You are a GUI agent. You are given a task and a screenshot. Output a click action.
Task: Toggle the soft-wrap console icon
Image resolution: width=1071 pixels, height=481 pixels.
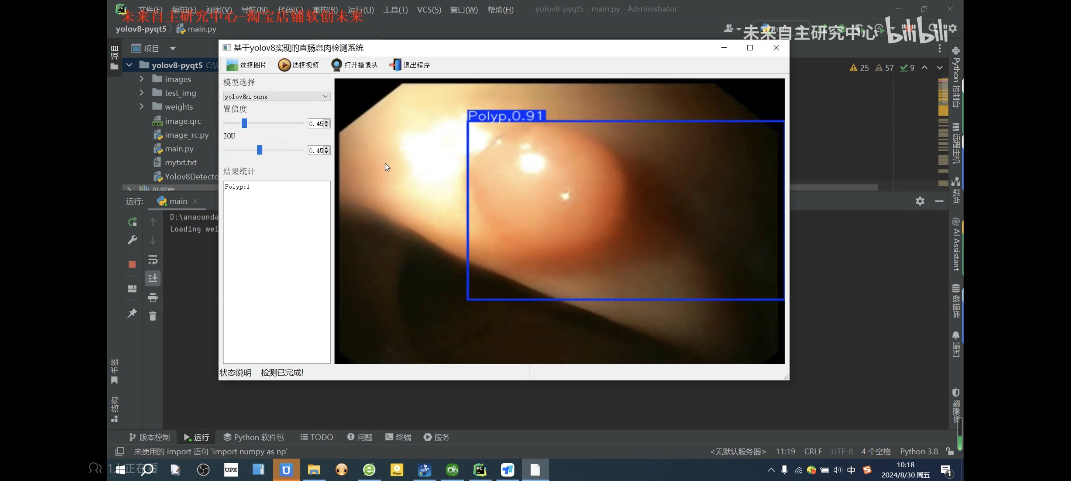pos(152,260)
